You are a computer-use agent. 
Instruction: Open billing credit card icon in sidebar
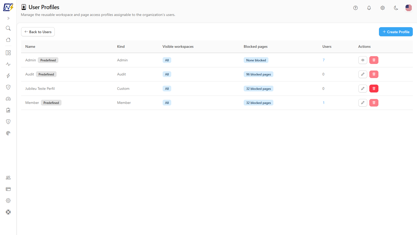pos(8,189)
